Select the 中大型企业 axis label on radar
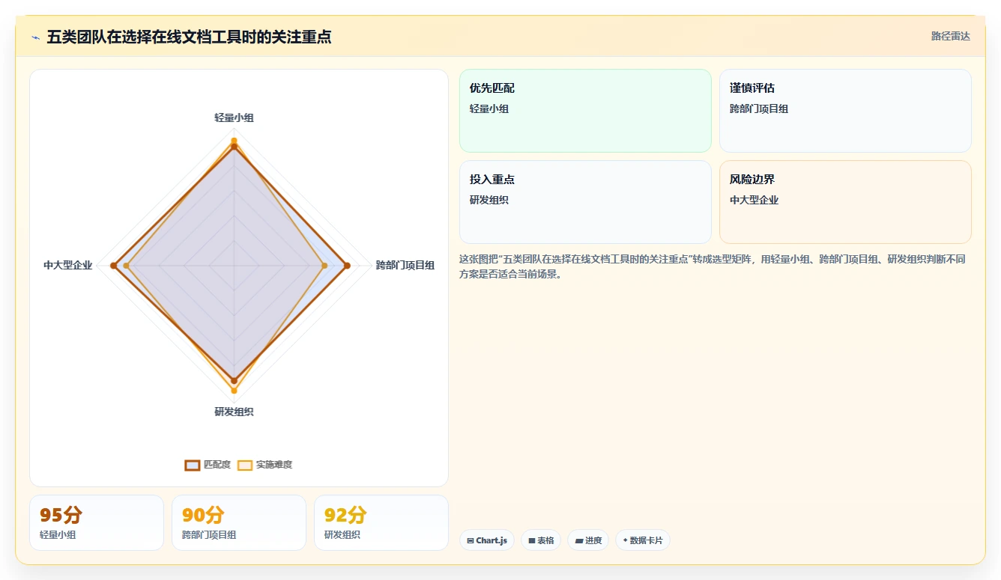Viewport: 1001px width, 580px height. [68, 265]
